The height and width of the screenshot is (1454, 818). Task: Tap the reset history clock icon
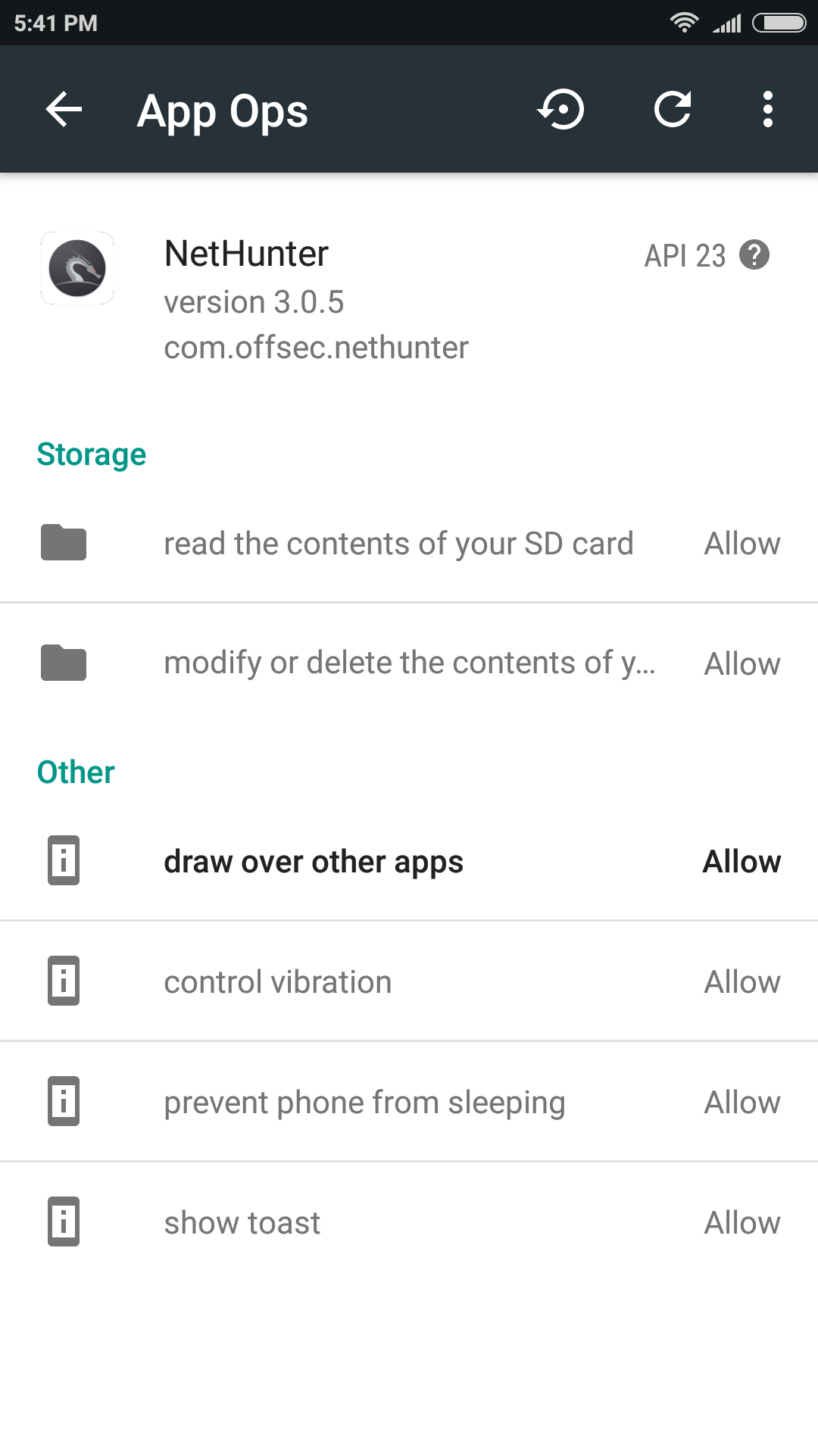(561, 110)
